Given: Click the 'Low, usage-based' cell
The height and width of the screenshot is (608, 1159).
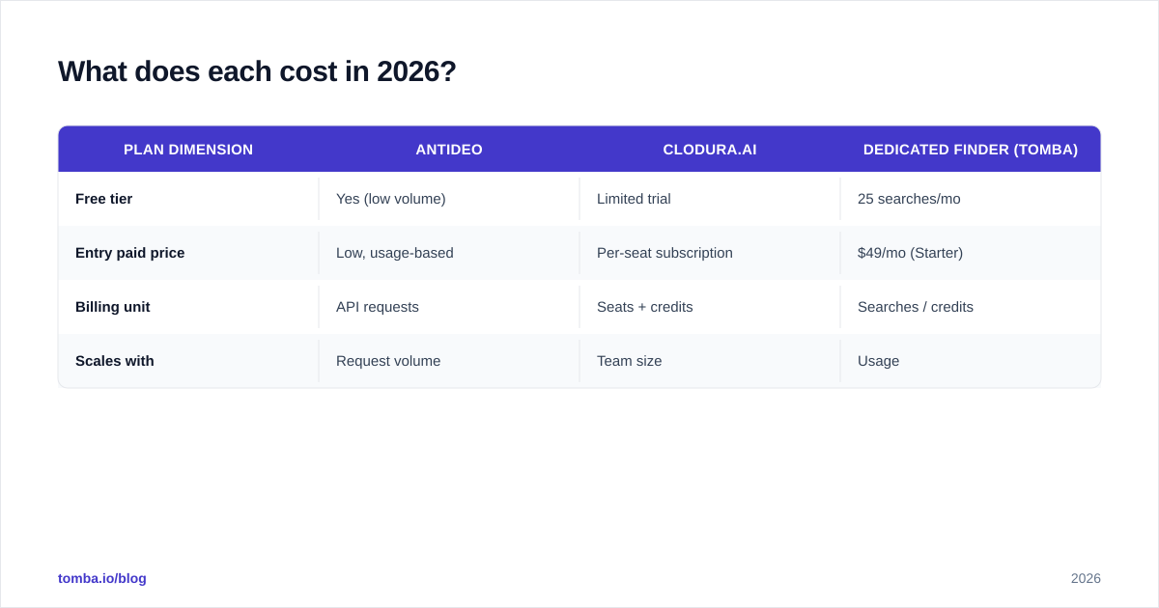Looking at the screenshot, I should tap(449, 253).
